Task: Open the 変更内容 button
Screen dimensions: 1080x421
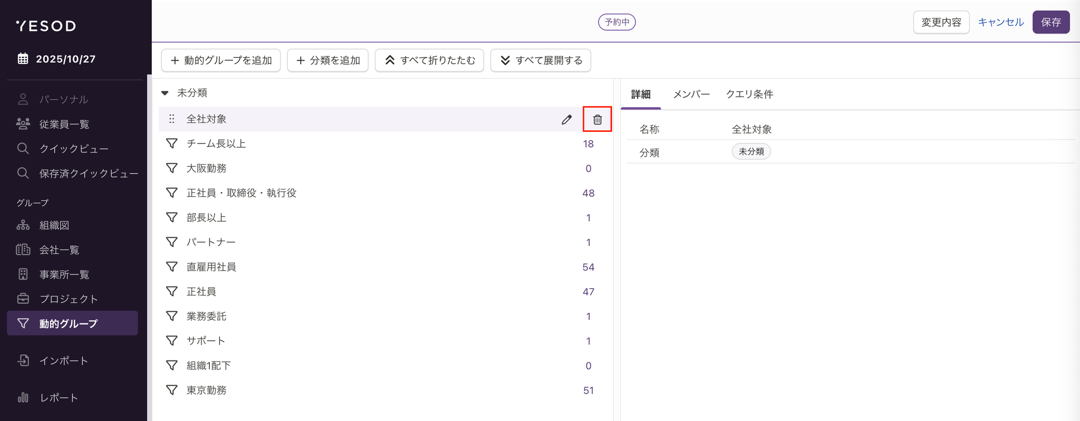Action: pos(941,22)
